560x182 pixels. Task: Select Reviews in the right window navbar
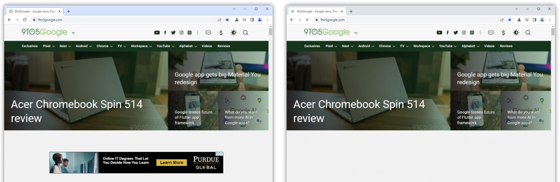506,46
